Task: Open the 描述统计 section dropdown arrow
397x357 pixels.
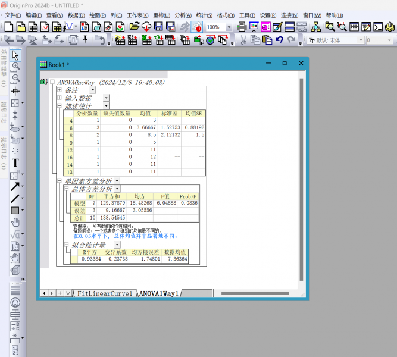Action: [107, 105]
